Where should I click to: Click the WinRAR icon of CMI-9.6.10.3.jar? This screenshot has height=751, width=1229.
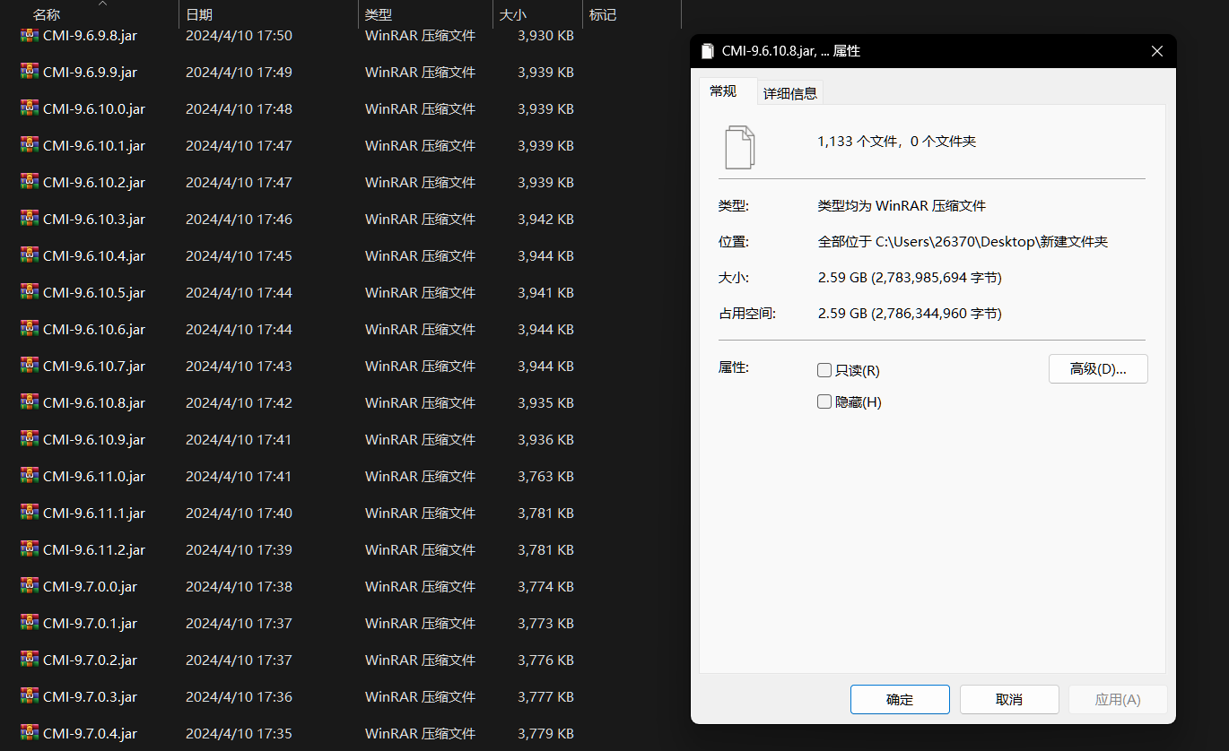pyautogui.click(x=30, y=218)
